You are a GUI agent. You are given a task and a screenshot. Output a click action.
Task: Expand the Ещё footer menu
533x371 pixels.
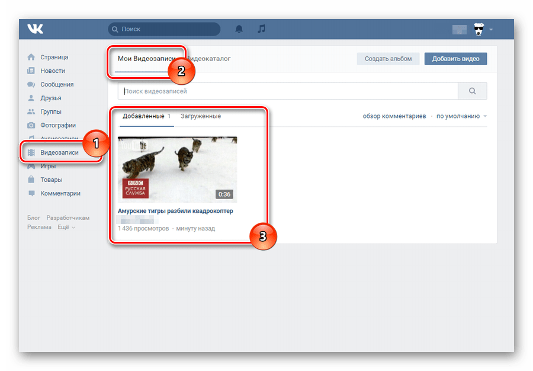(x=66, y=227)
